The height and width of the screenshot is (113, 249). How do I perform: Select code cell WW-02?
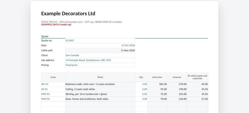coord(53,99)
